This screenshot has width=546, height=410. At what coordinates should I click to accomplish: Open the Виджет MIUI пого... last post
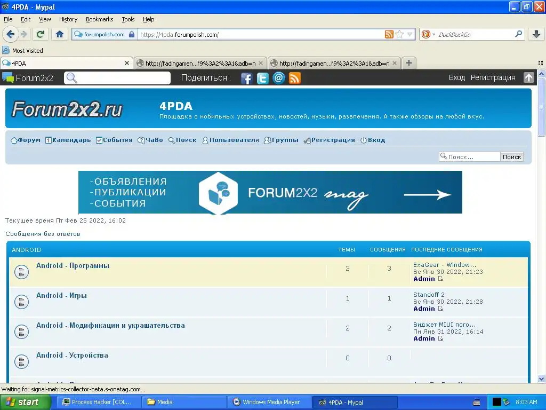(x=444, y=325)
